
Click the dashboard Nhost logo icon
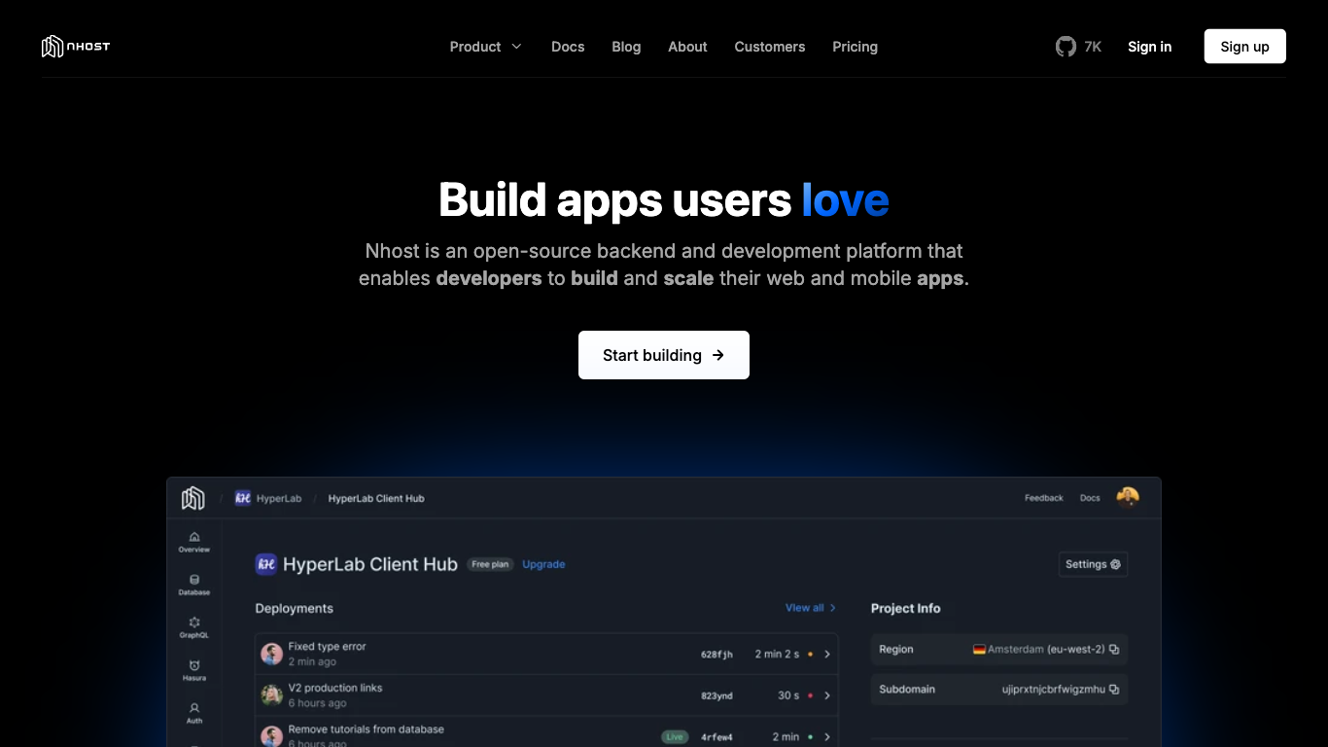(193, 498)
